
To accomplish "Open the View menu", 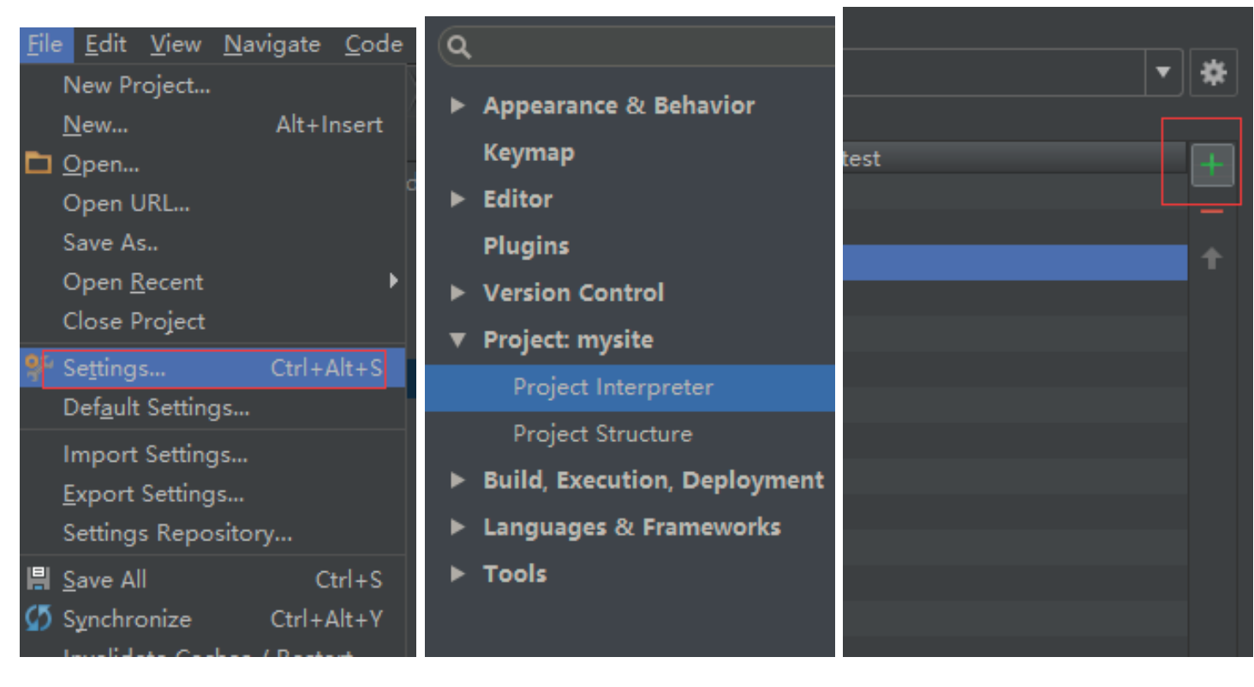I will pos(176,45).
